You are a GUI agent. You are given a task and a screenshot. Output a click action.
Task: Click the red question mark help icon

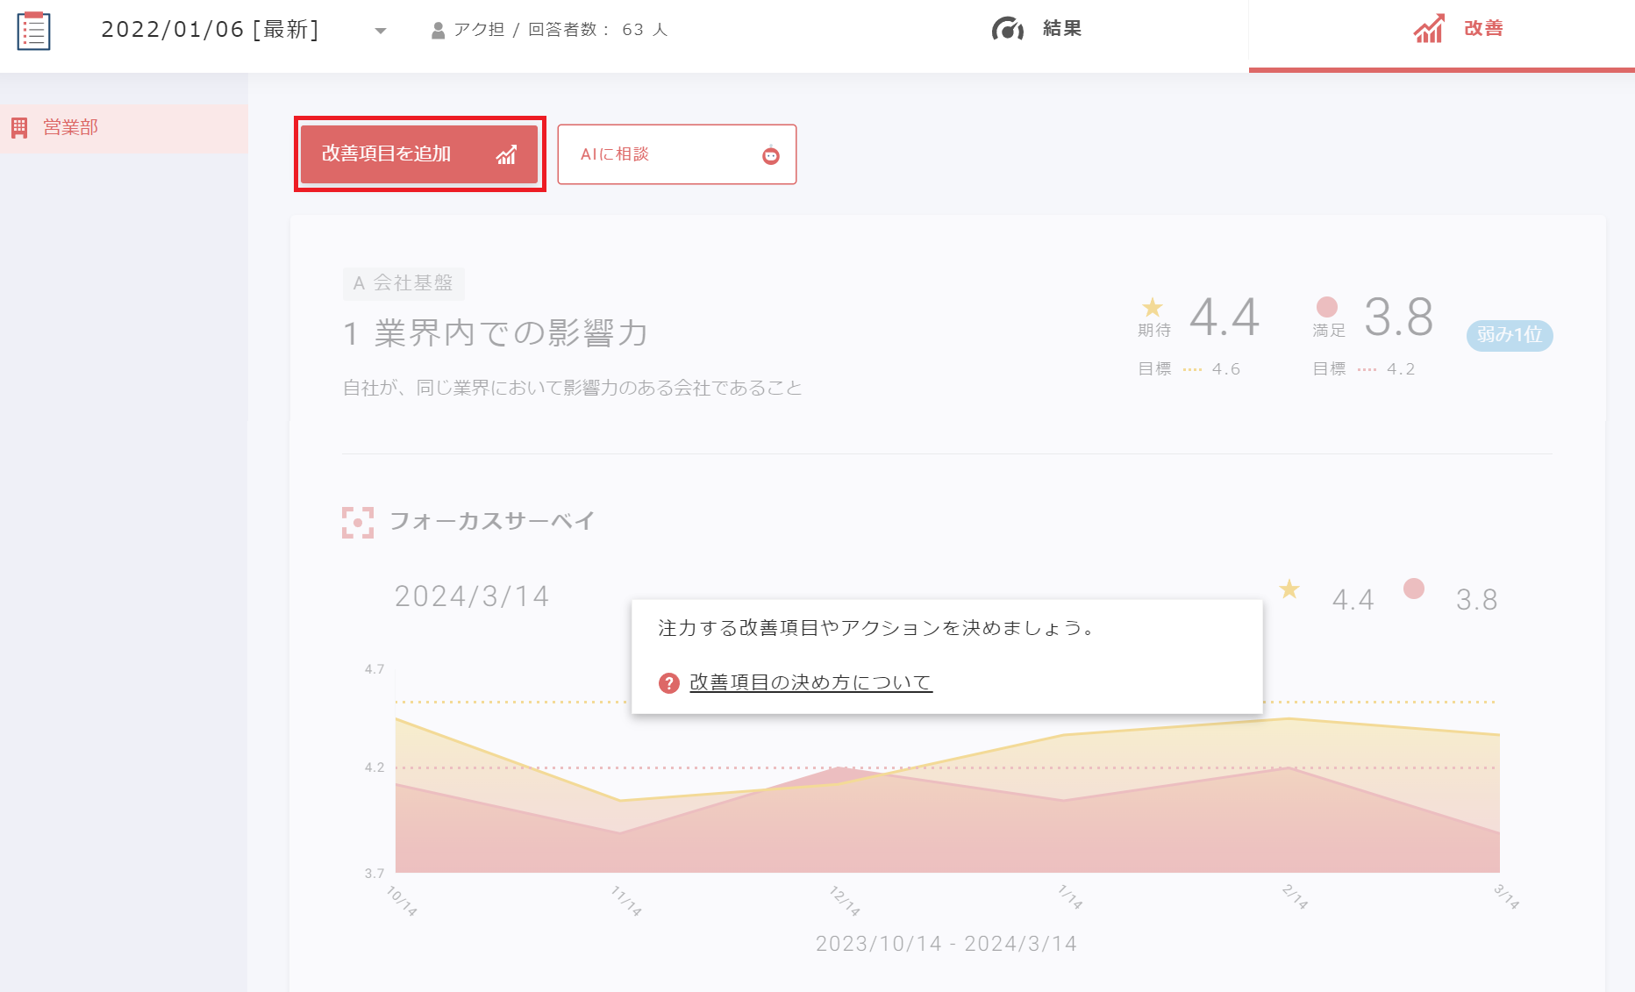[668, 682]
